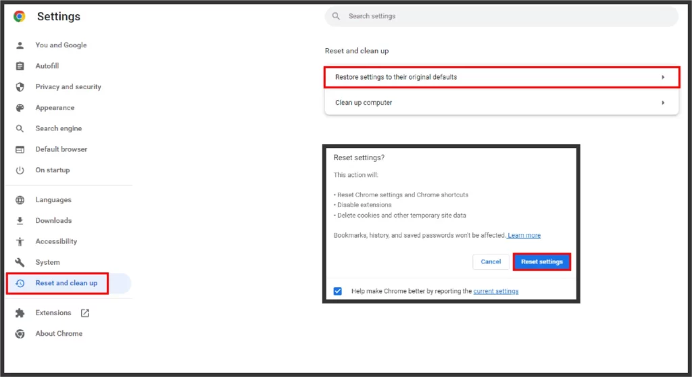Click Cancel in the Reset settings dialog
The image size is (692, 377).
point(491,261)
